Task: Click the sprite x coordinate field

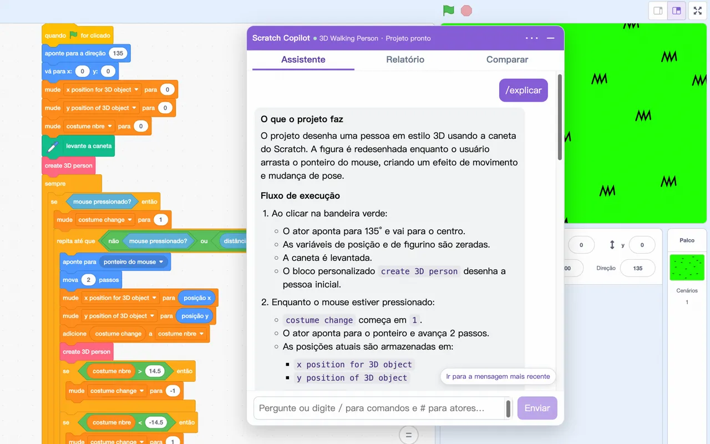Action: click(x=581, y=245)
